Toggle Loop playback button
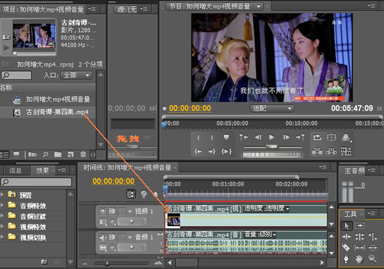 [x=317, y=137]
